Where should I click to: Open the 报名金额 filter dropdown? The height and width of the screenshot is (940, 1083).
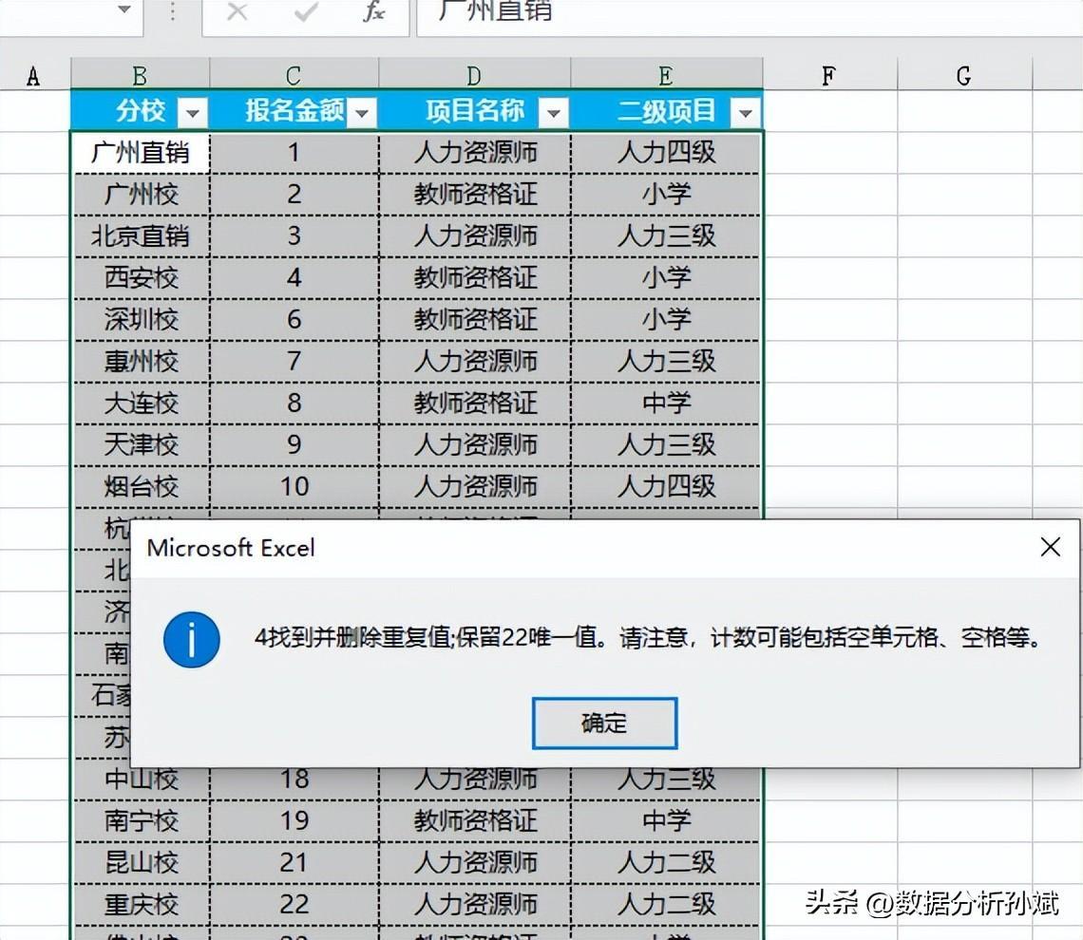362,114
